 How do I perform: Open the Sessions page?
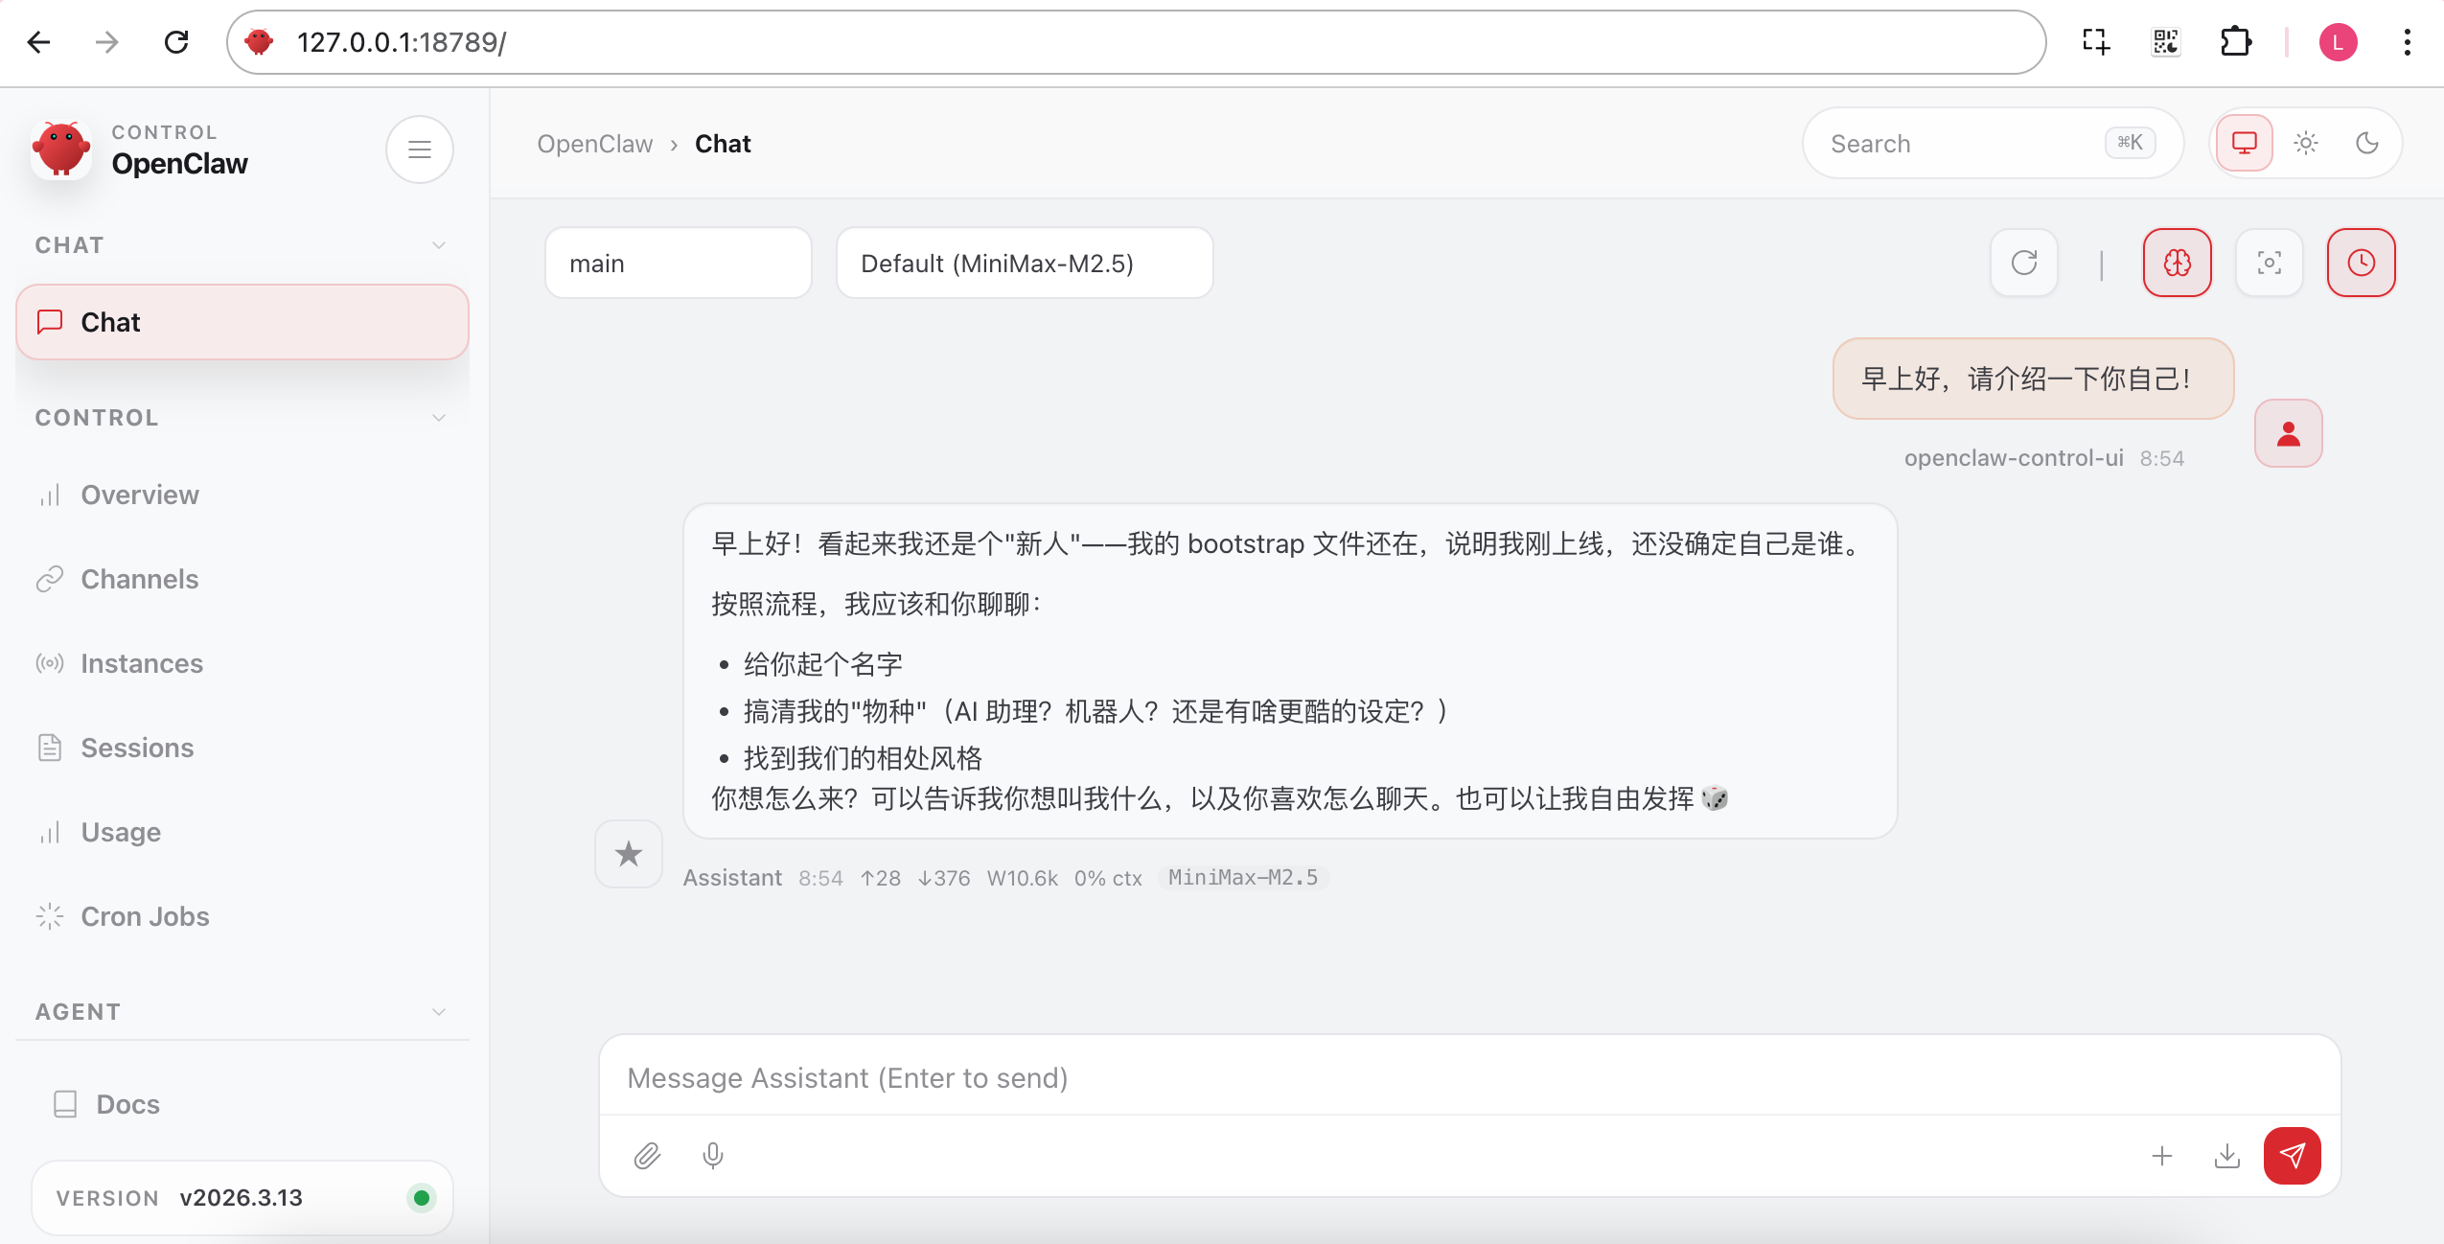137,748
